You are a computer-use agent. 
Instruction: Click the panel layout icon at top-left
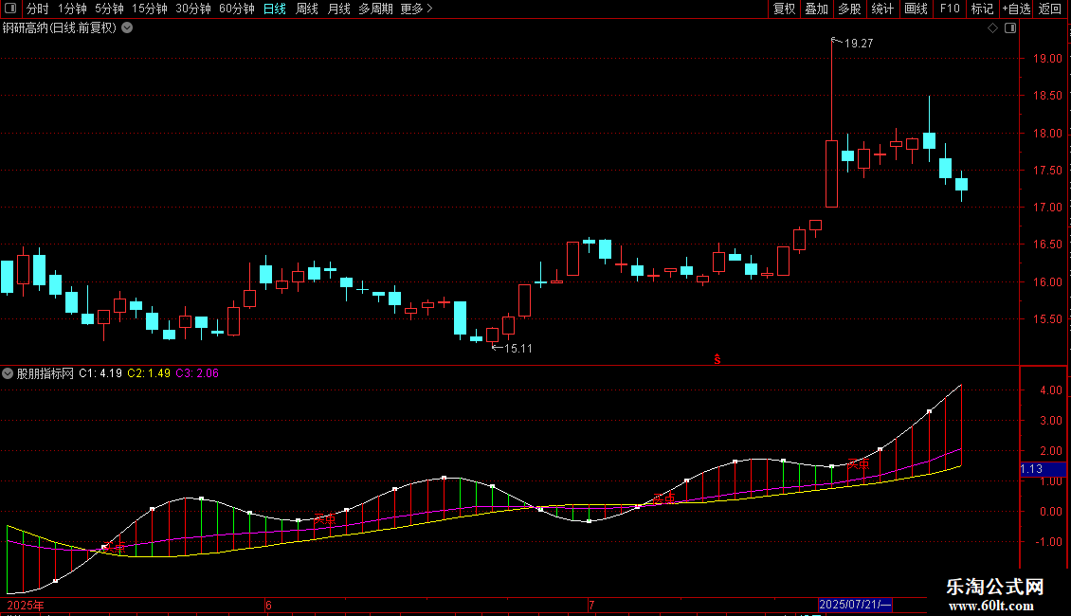click(x=10, y=9)
